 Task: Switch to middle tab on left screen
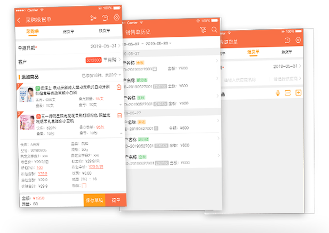68,32
